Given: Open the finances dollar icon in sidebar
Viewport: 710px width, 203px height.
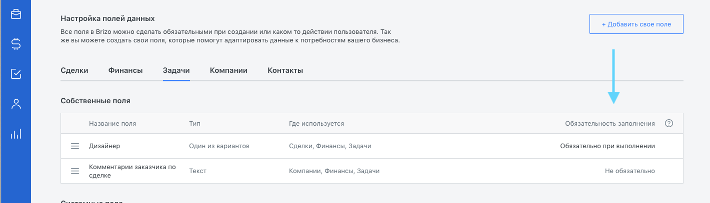Looking at the screenshot, I should pos(16,44).
